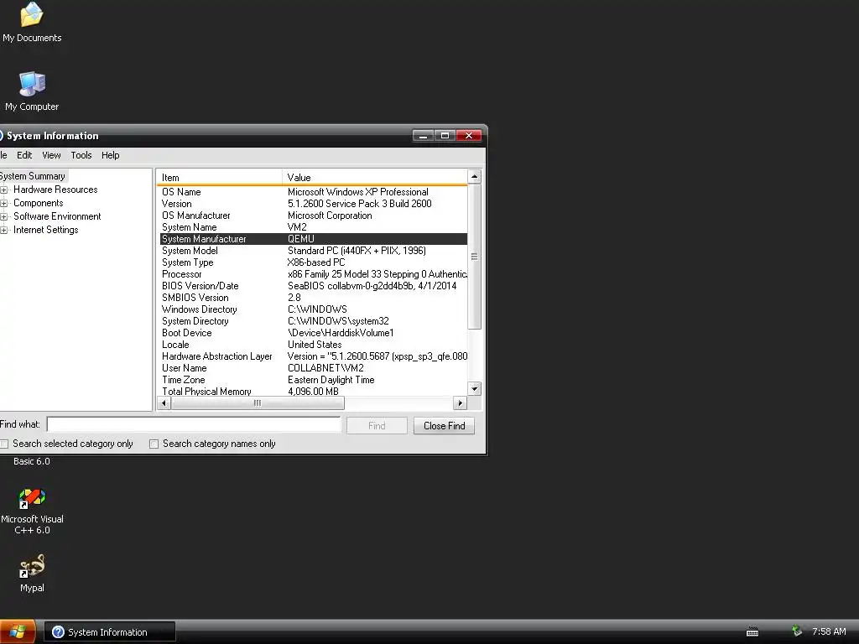Click the Value column header

tap(375, 178)
